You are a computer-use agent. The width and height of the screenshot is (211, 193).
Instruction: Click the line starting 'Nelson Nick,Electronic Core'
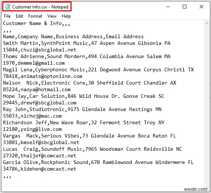pyautogui.click(x=90, y=83)
